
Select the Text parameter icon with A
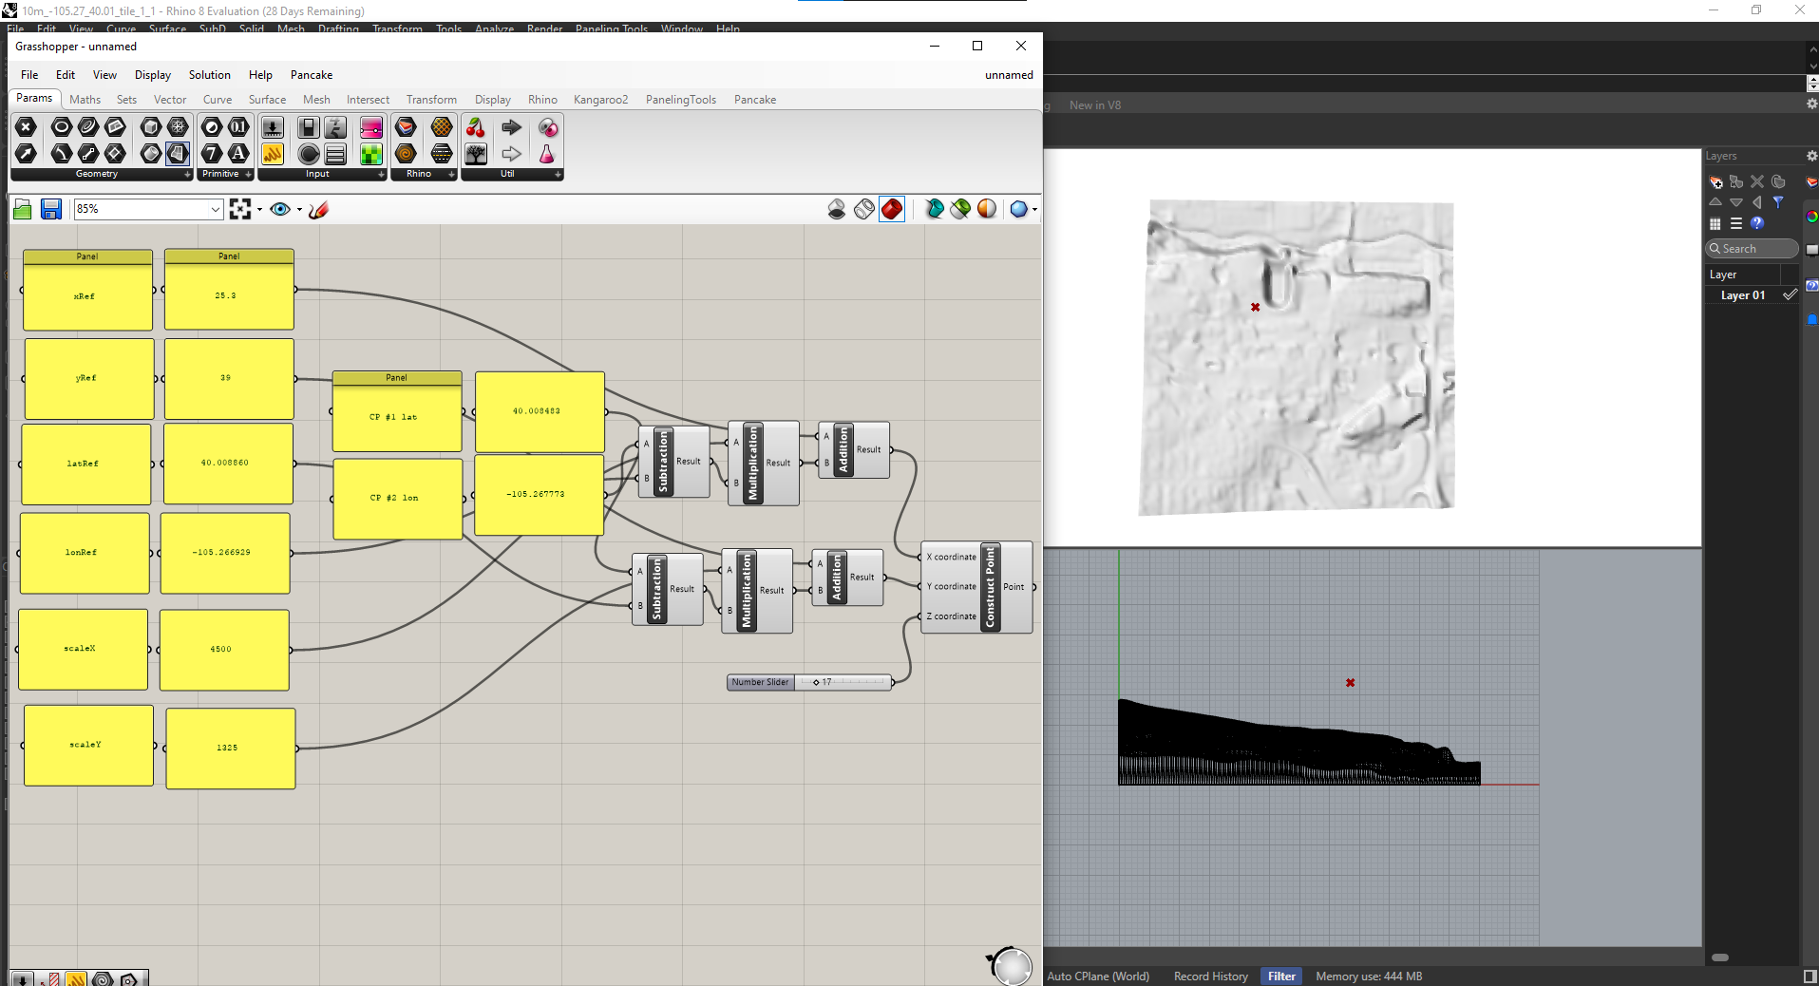tap(238, 153)
